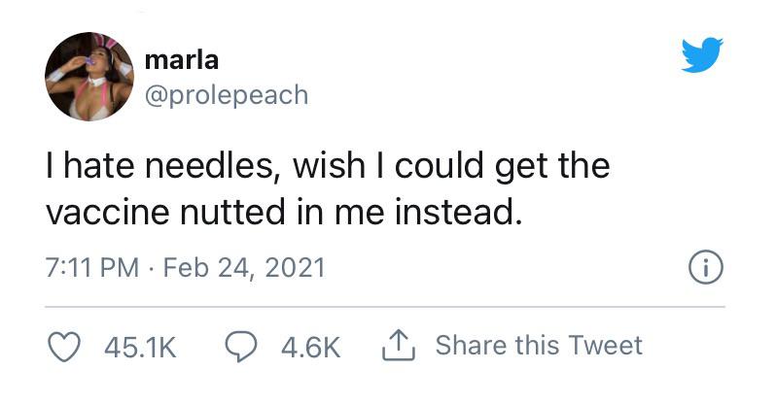Click the Twitter bird logo
Viewport: 776px width, 403px height.
(x=703, y=57)
